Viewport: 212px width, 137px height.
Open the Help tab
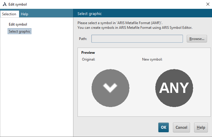click(x=25, y=14)
